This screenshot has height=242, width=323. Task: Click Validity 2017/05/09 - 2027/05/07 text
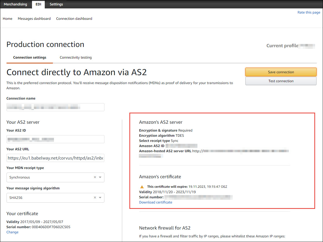[x=35, y=222]
